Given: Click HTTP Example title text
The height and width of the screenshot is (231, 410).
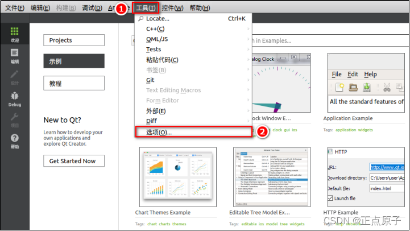Looking at the screenshot, I should pos(341,212).
